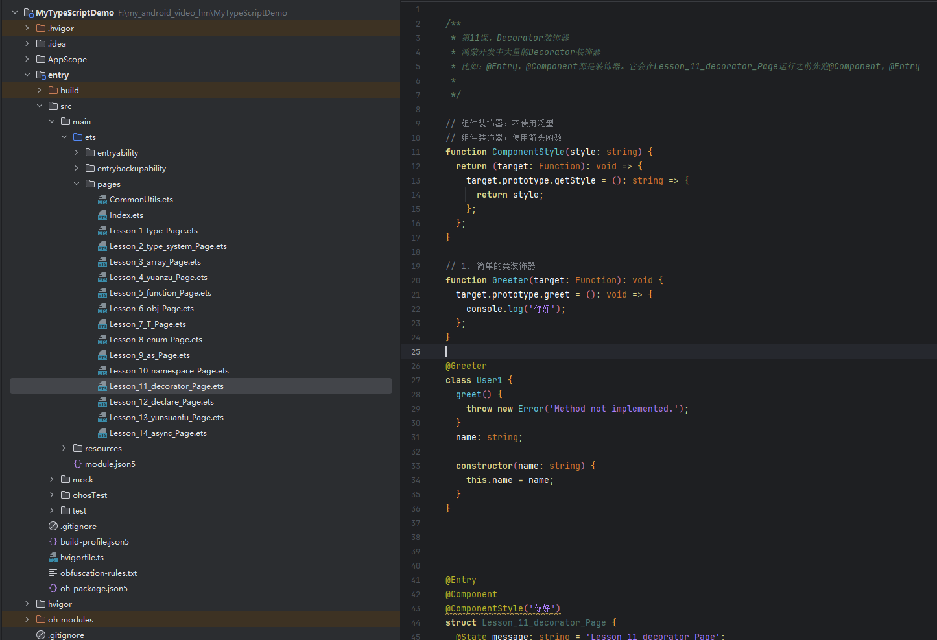Expand the .hvigor folder
Image resolution: width=937 pixels, height=640 pixels.
click(x=27, y=28)
